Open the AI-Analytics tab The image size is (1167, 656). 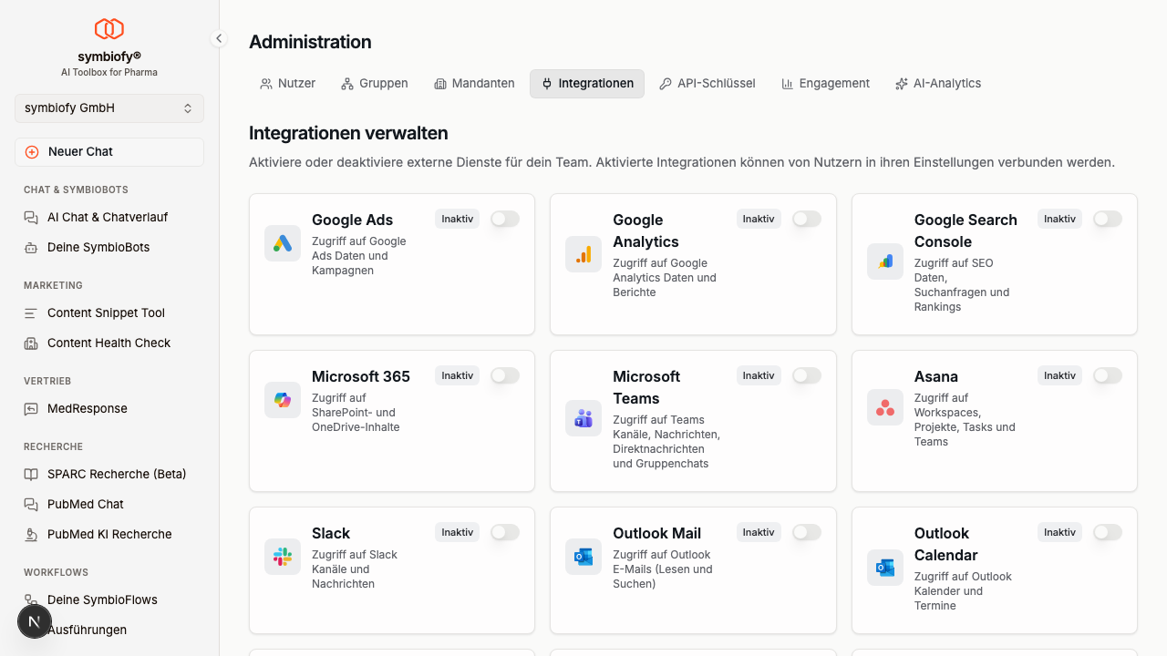(x=938, y=83)
